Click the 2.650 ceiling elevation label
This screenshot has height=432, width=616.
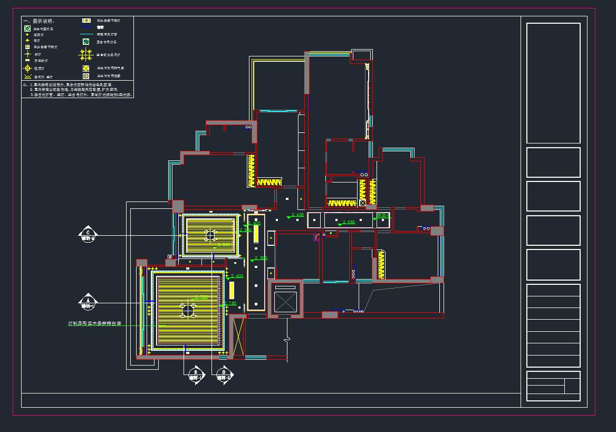[x=349, y=222]
